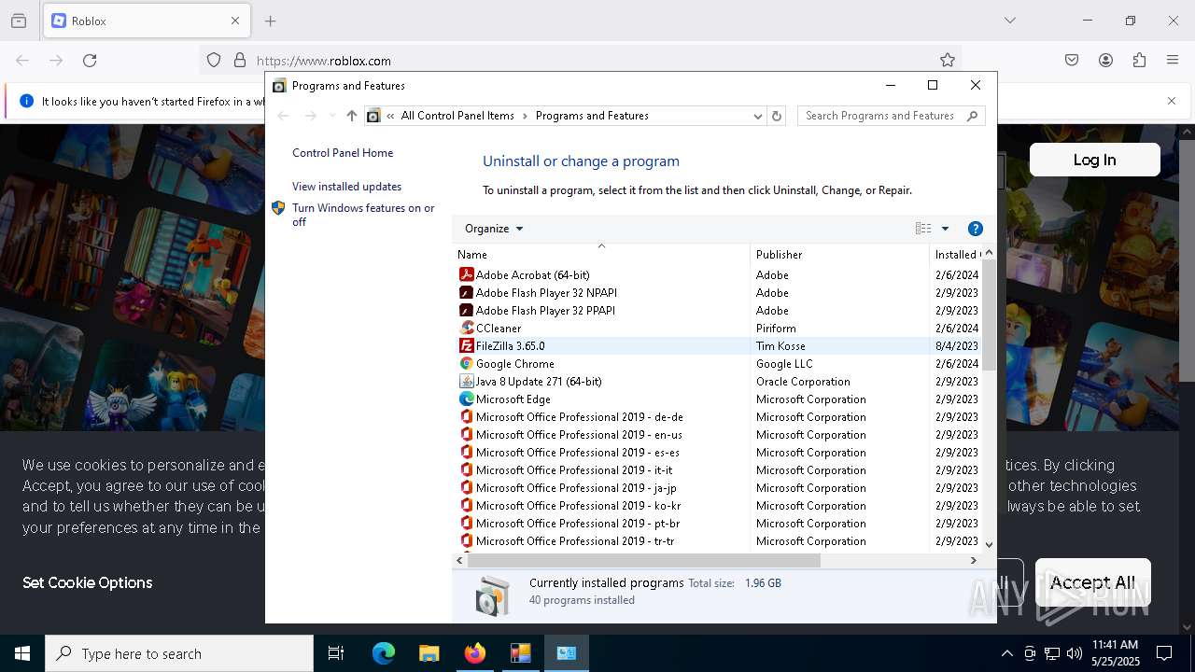1195x672 pixels.
Task: Open Firefox from the taskbar
Action: coord(475,653)
